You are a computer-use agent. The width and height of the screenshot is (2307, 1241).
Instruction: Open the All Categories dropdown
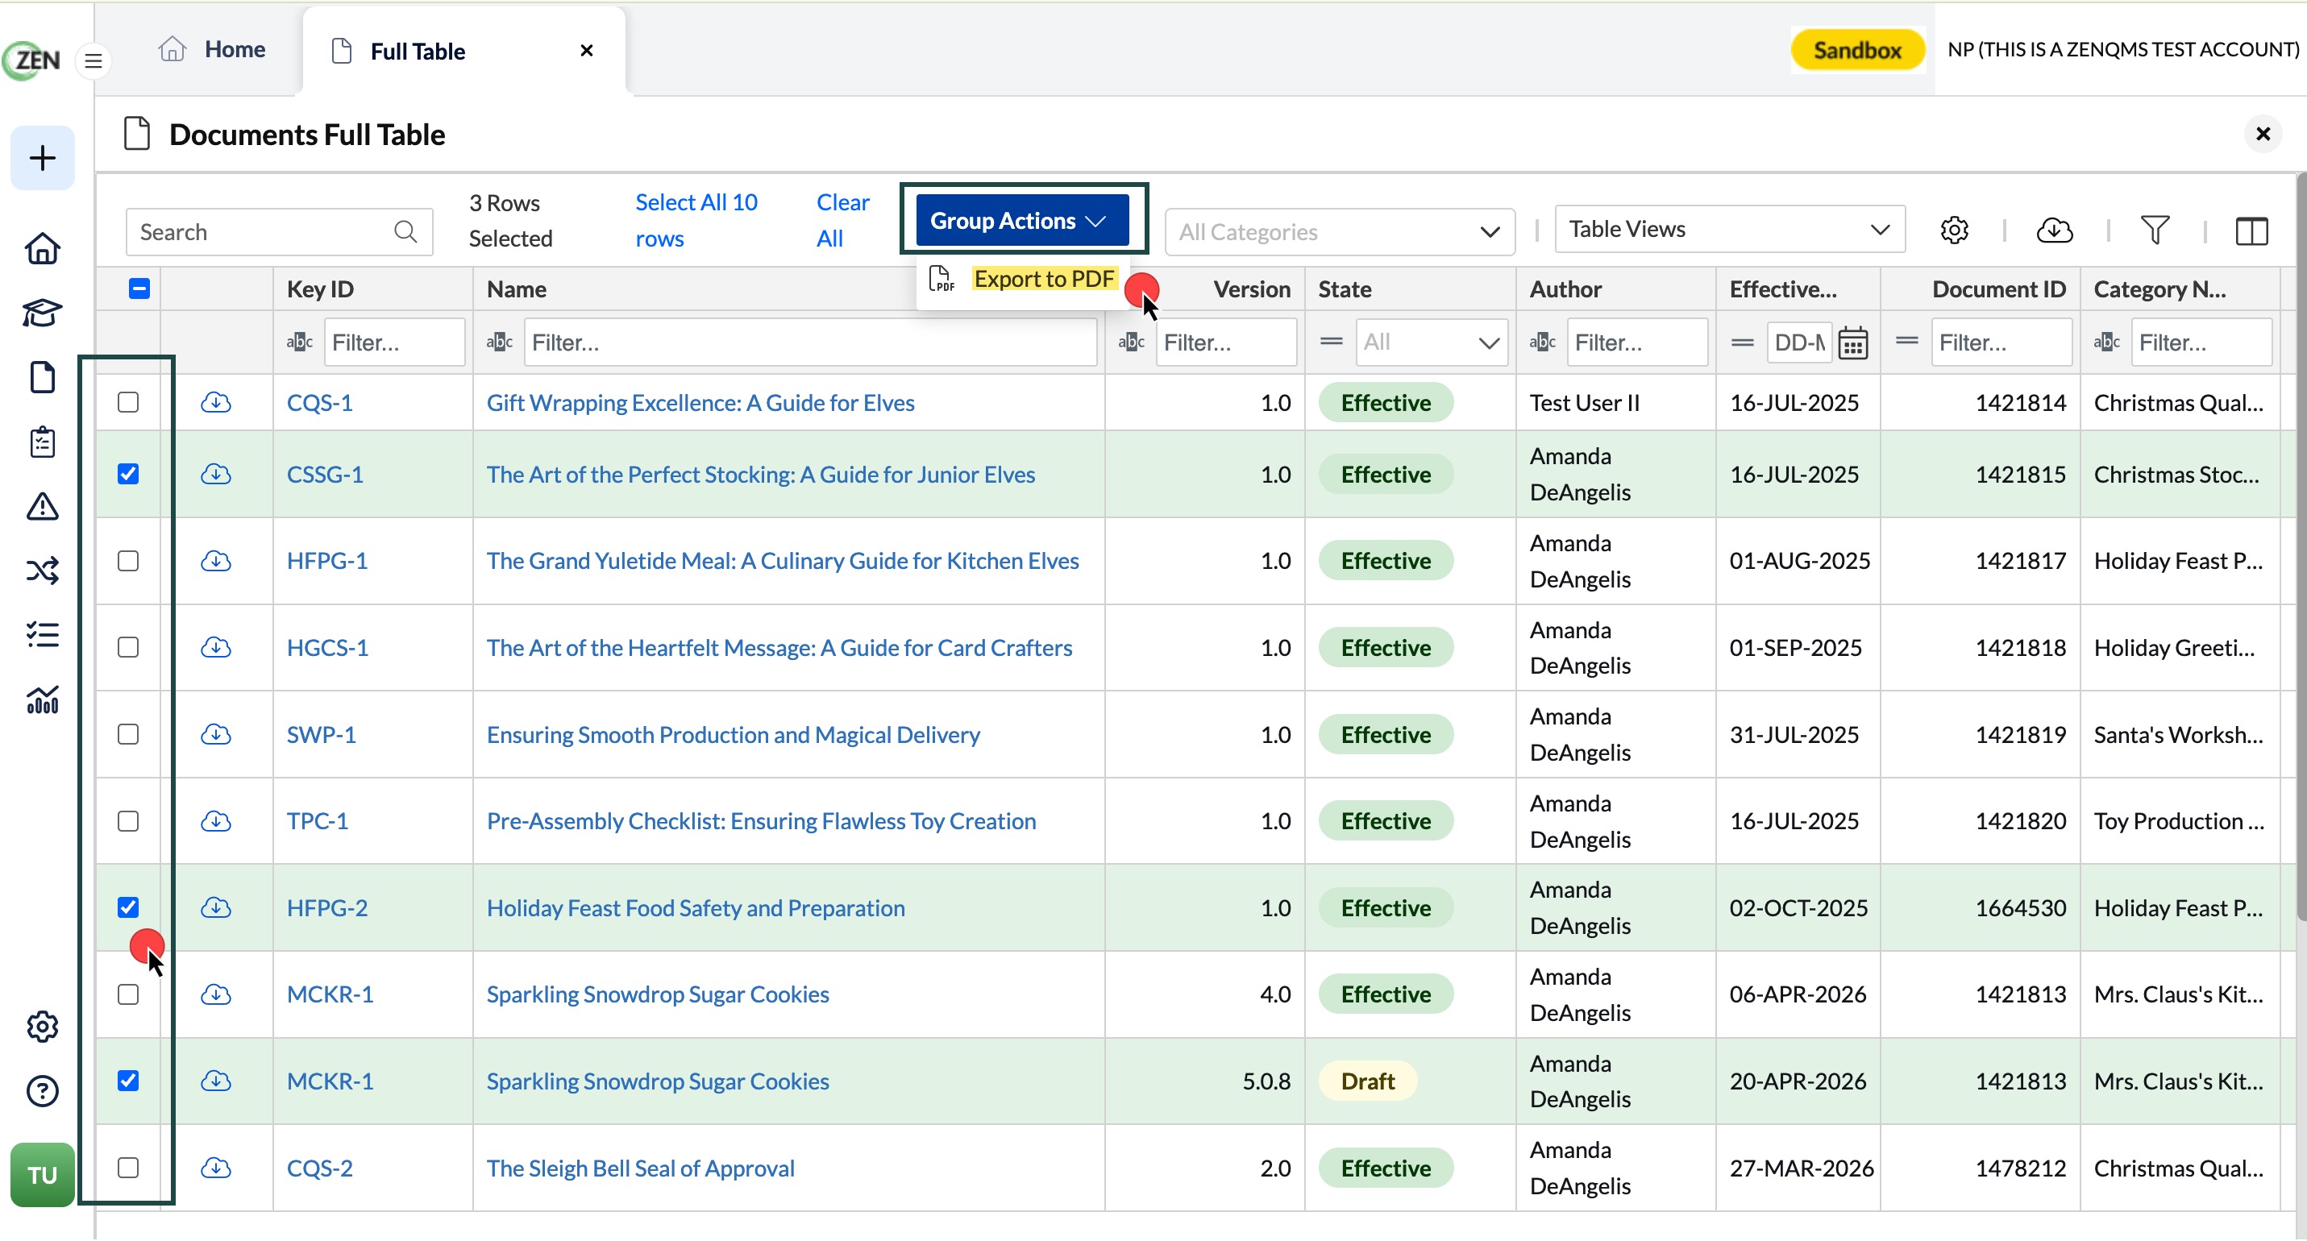tap(1339, 232)
